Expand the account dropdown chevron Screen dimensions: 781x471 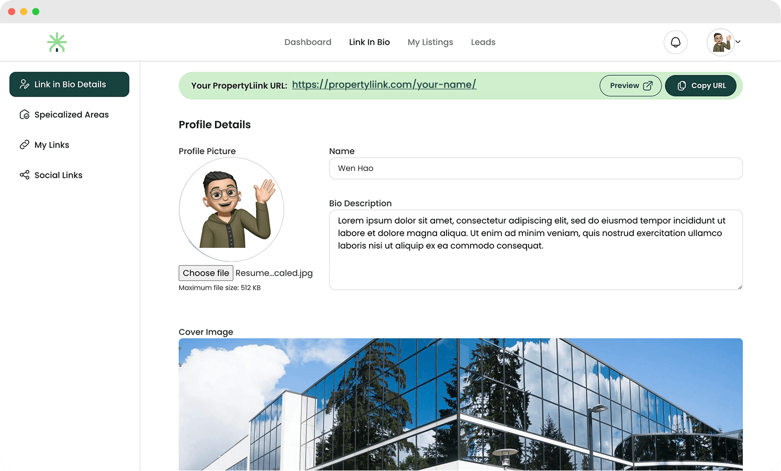[x=738, y=42]
